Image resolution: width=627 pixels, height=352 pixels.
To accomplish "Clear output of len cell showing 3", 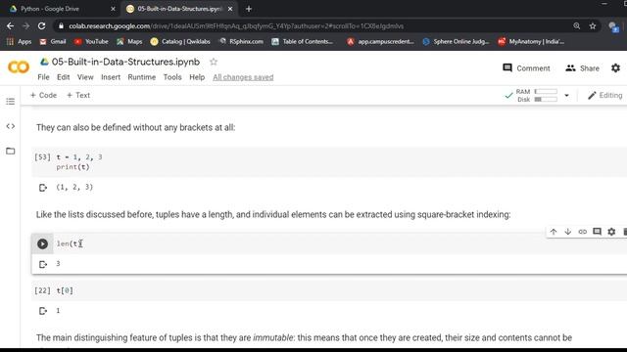I will [43, 264].
